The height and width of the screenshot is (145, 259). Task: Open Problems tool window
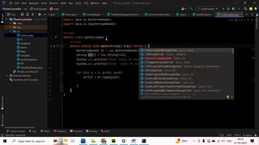pos(60,131)
